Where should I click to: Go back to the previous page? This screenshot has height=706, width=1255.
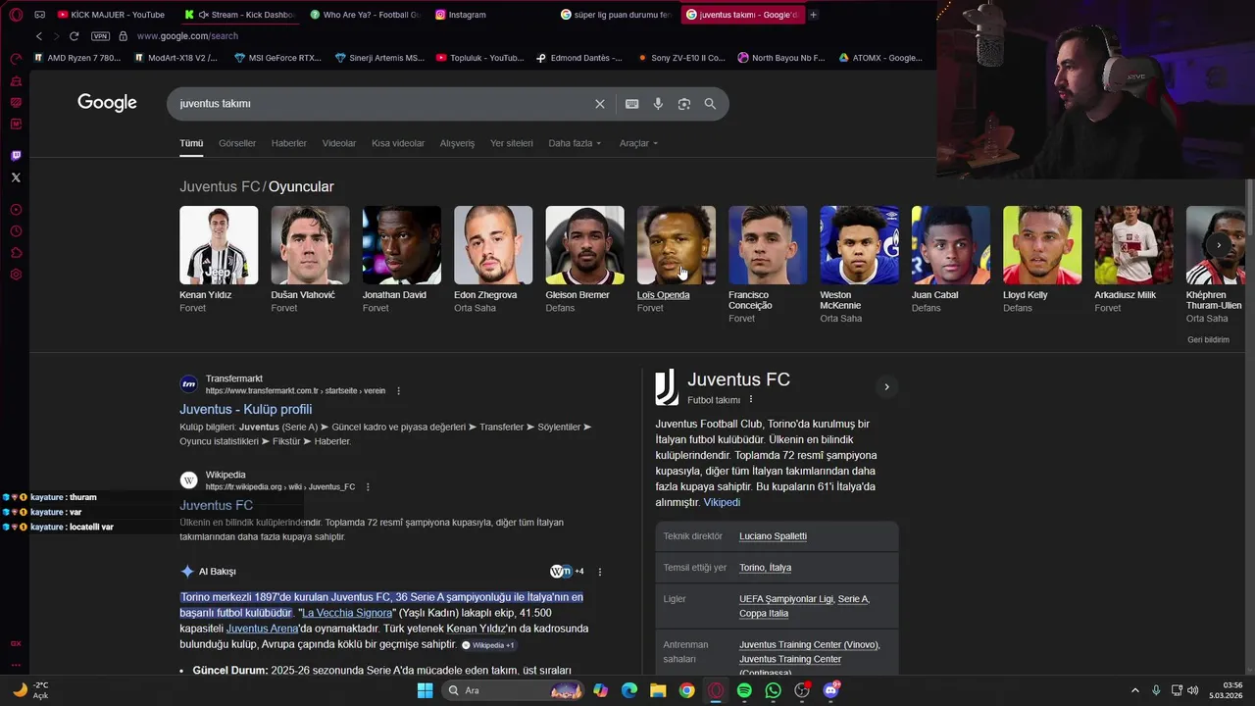[39, 36]
